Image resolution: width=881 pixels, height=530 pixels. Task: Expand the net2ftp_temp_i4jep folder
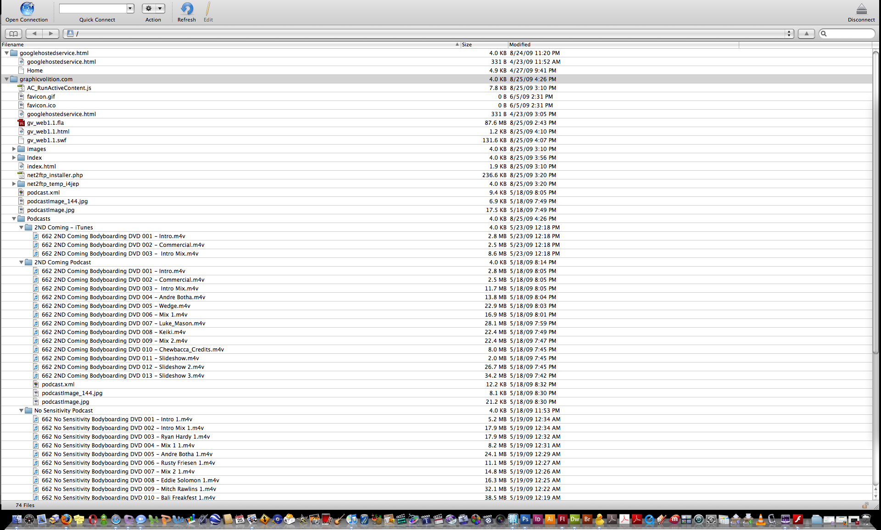tap(14, 184)
